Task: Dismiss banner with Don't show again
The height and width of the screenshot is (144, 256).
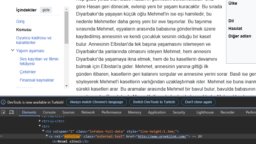Action: 198,102
